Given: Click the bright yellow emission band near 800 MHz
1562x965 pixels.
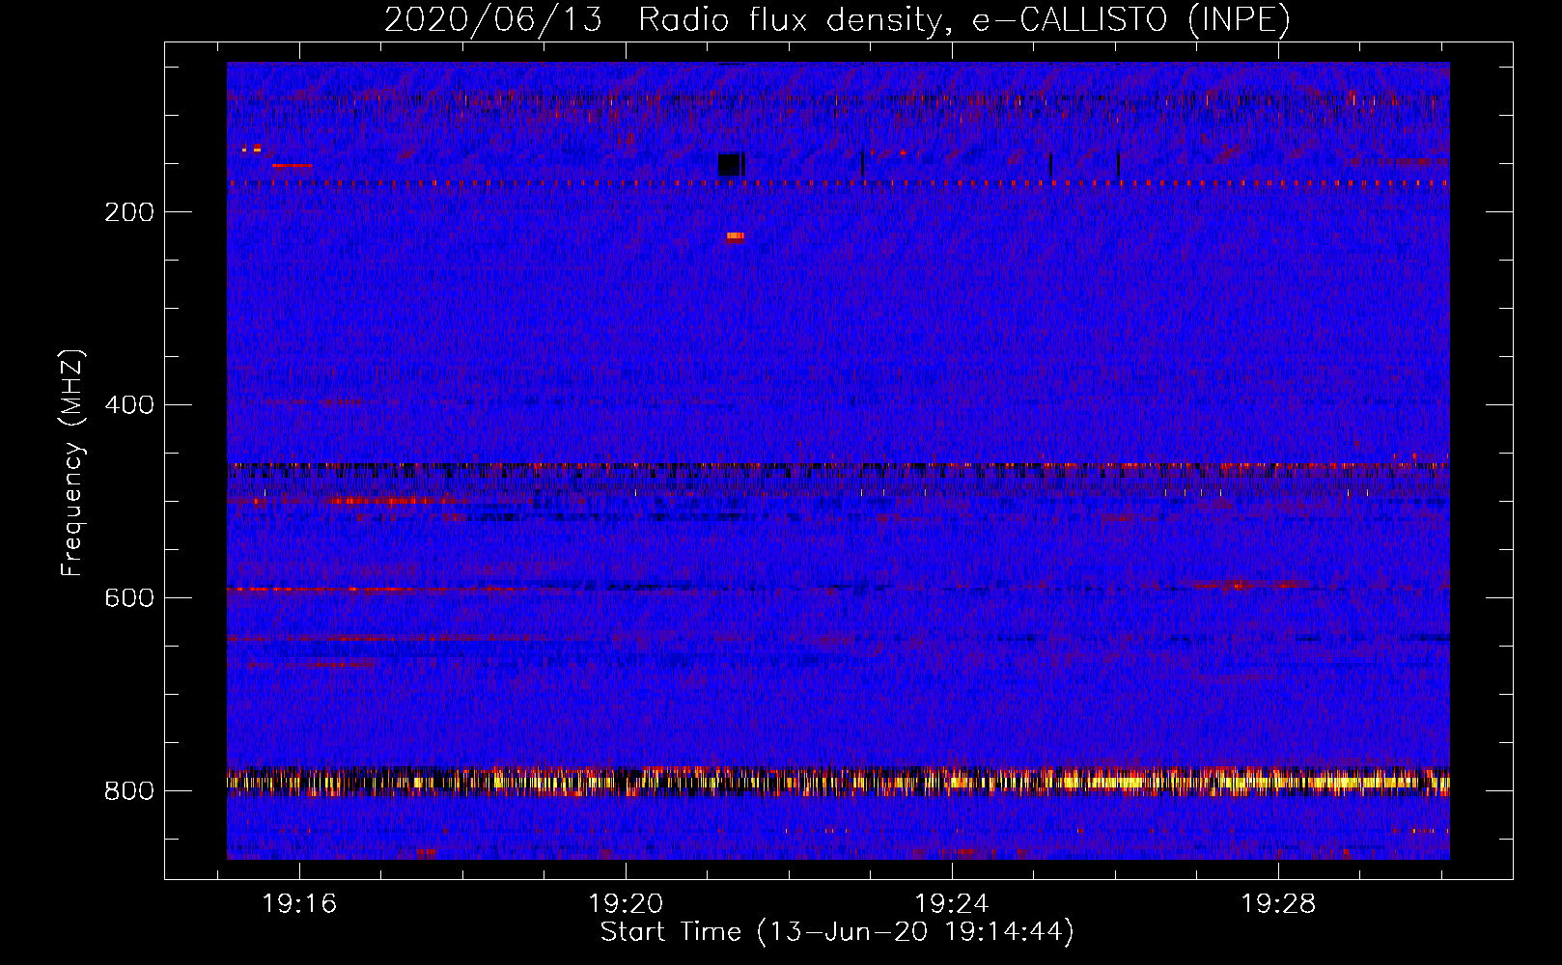Looking at the screenshot, I should [x=838, y=782].
